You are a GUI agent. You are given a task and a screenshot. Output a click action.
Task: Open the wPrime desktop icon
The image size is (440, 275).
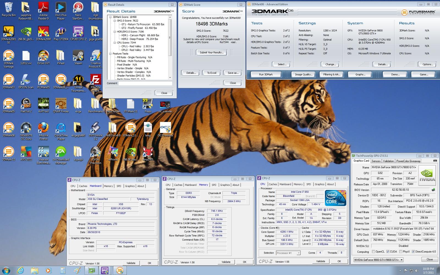pyautogui.click(x=113, y=154)
